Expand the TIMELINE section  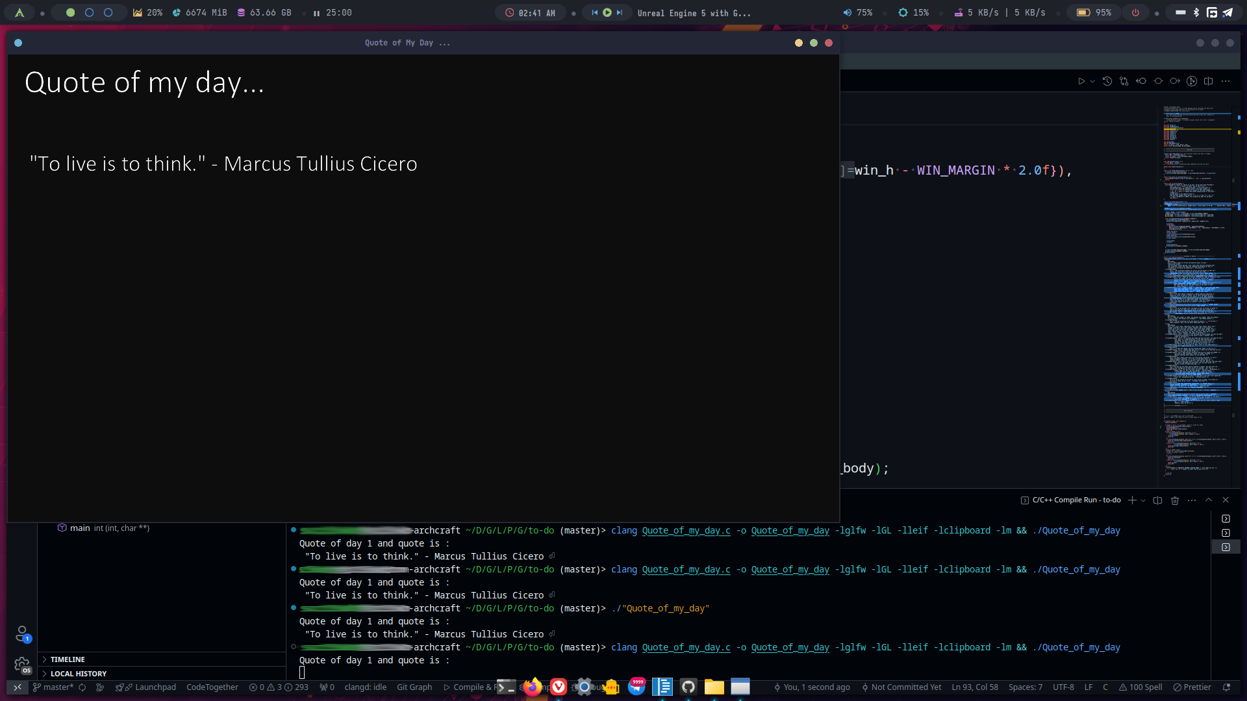[162, 659]
